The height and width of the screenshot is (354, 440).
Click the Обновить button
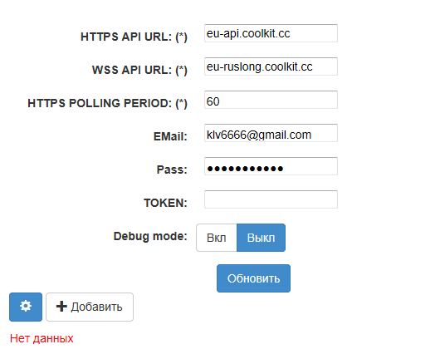click(253, 278)
